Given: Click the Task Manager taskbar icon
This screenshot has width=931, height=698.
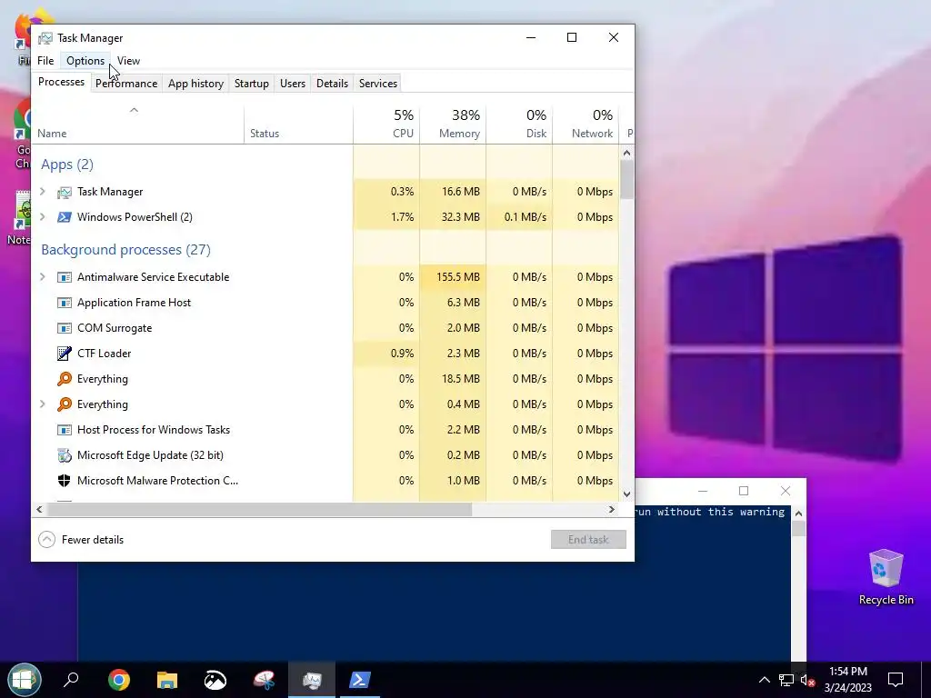Looking at the screenshot, I should (x=312, y=680).
